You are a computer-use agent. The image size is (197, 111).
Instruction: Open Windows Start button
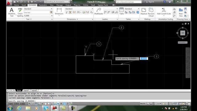[x=10, y=108]
